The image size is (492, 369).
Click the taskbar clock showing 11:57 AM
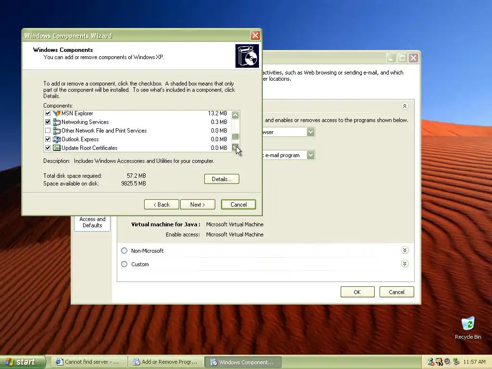point(474,362)
